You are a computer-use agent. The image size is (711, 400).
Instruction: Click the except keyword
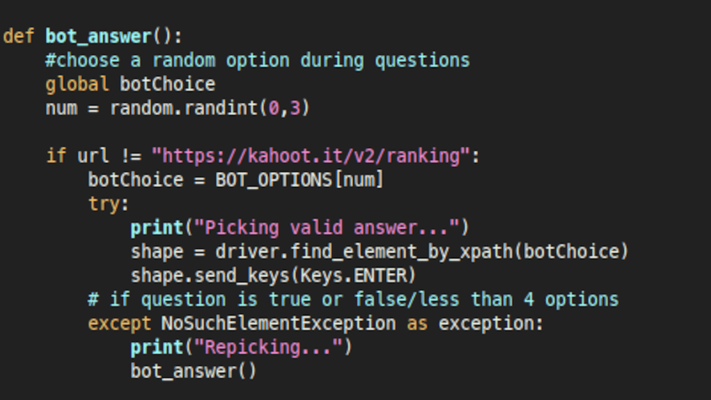pos(119,323)
